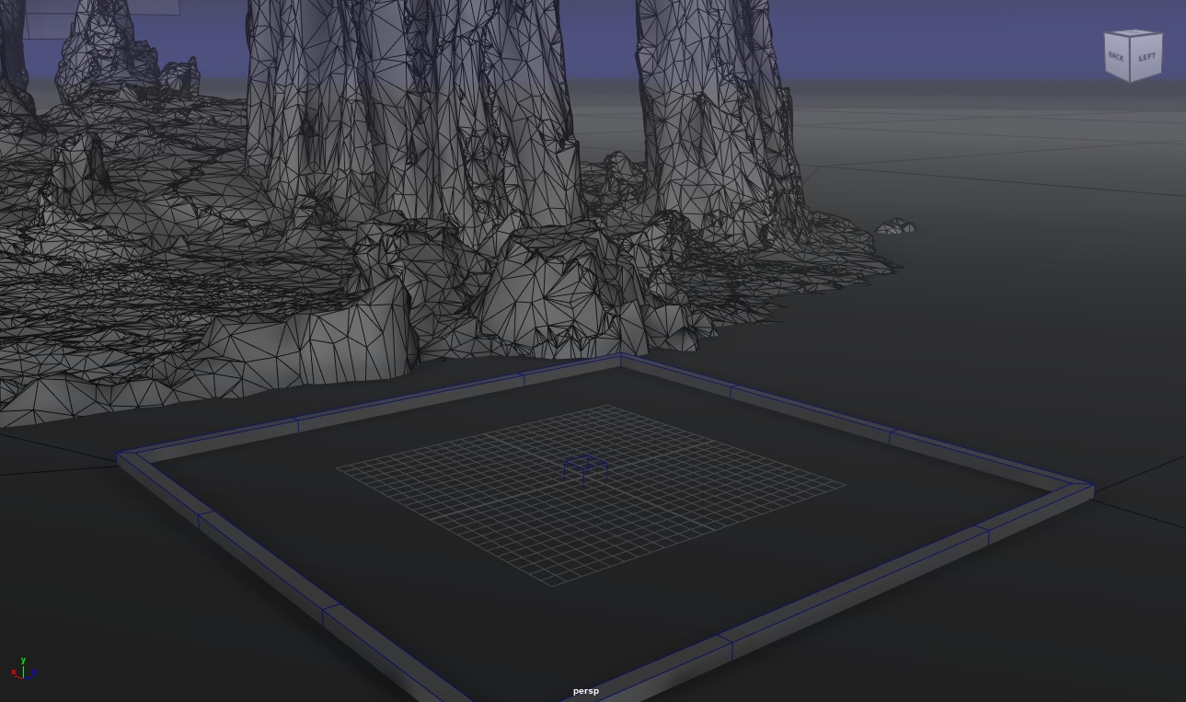Click the far corner of the wireframe grid
1186x702 pixels.
click(x=607, y=406)
